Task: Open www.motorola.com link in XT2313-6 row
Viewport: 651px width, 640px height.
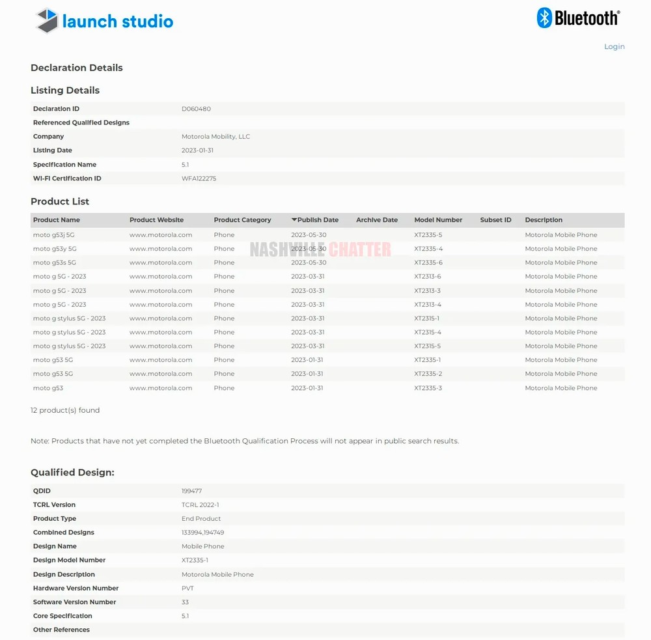Action: [161, 277]
